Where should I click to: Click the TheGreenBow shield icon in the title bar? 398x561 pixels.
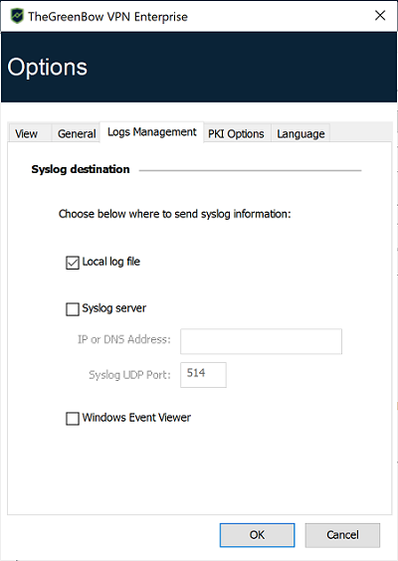[17, 16]
